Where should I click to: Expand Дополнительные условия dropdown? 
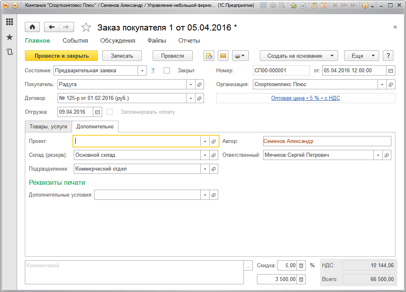[205, 195]
